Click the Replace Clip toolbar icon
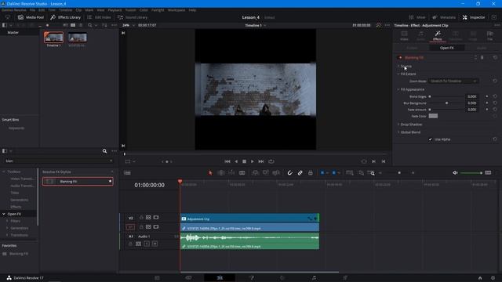Screen dimensions: 502x282 coord(276,172)
